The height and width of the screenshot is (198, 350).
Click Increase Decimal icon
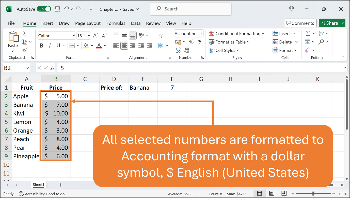[x=178, y=50]
